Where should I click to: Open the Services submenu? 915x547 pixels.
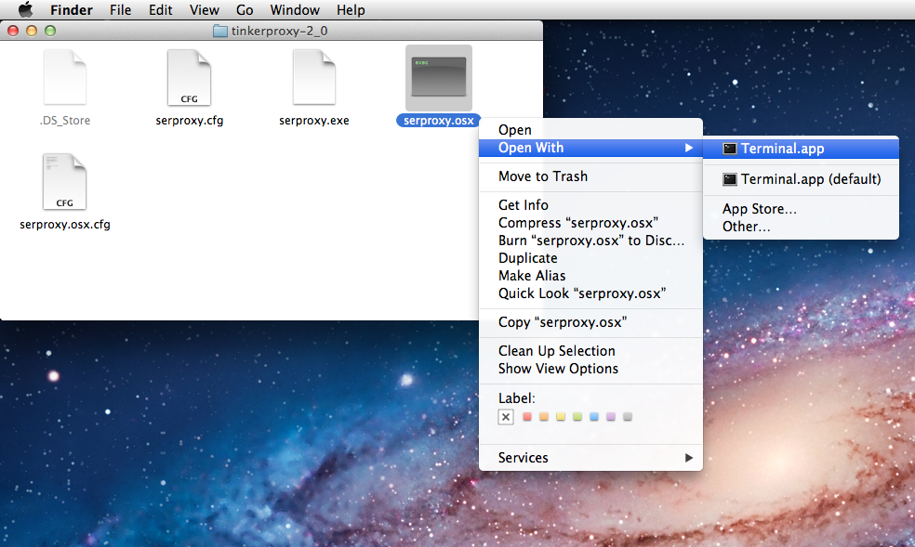pyautogui.click(x=590, y=458)
